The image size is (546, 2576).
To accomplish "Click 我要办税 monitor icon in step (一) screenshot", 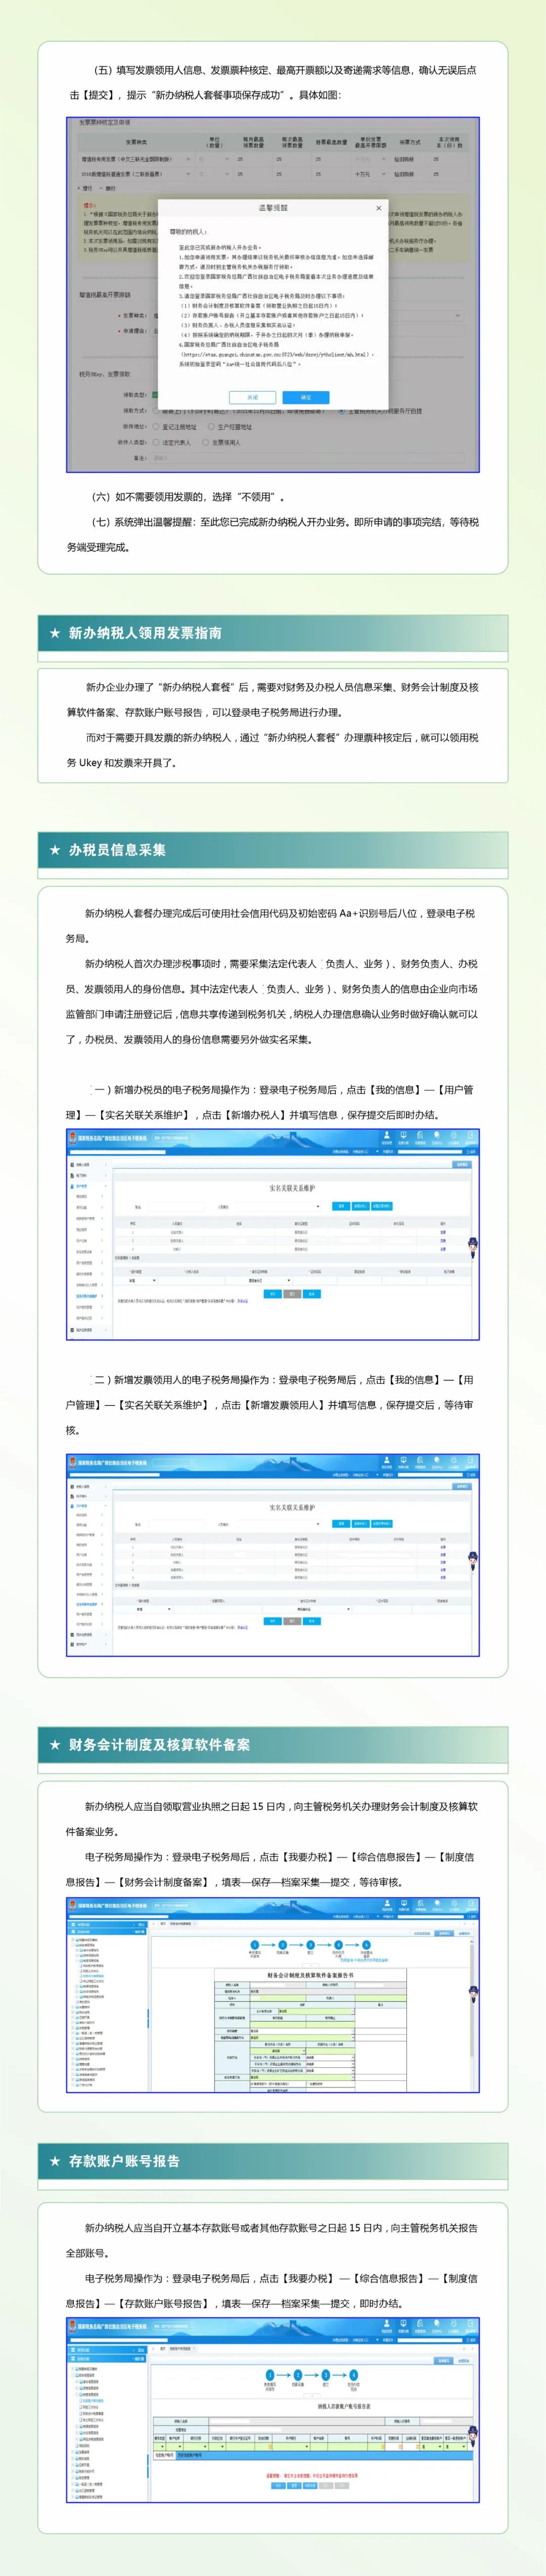I will coord(403,1136).
